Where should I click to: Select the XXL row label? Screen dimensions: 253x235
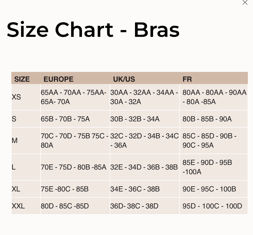18,206
